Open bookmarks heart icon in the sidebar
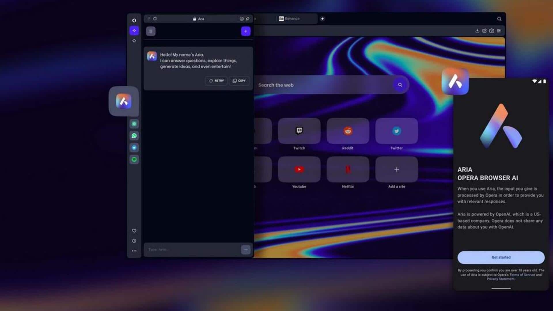Viewport: 553px width, 311px height. point(134,231)
